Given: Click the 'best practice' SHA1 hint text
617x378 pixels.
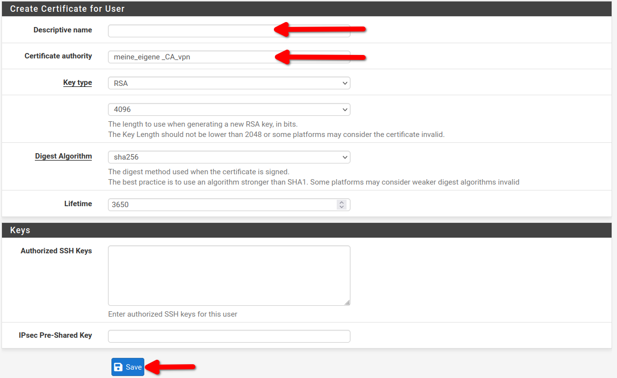Looking at the screenshot, I should [x=314, y=182].
